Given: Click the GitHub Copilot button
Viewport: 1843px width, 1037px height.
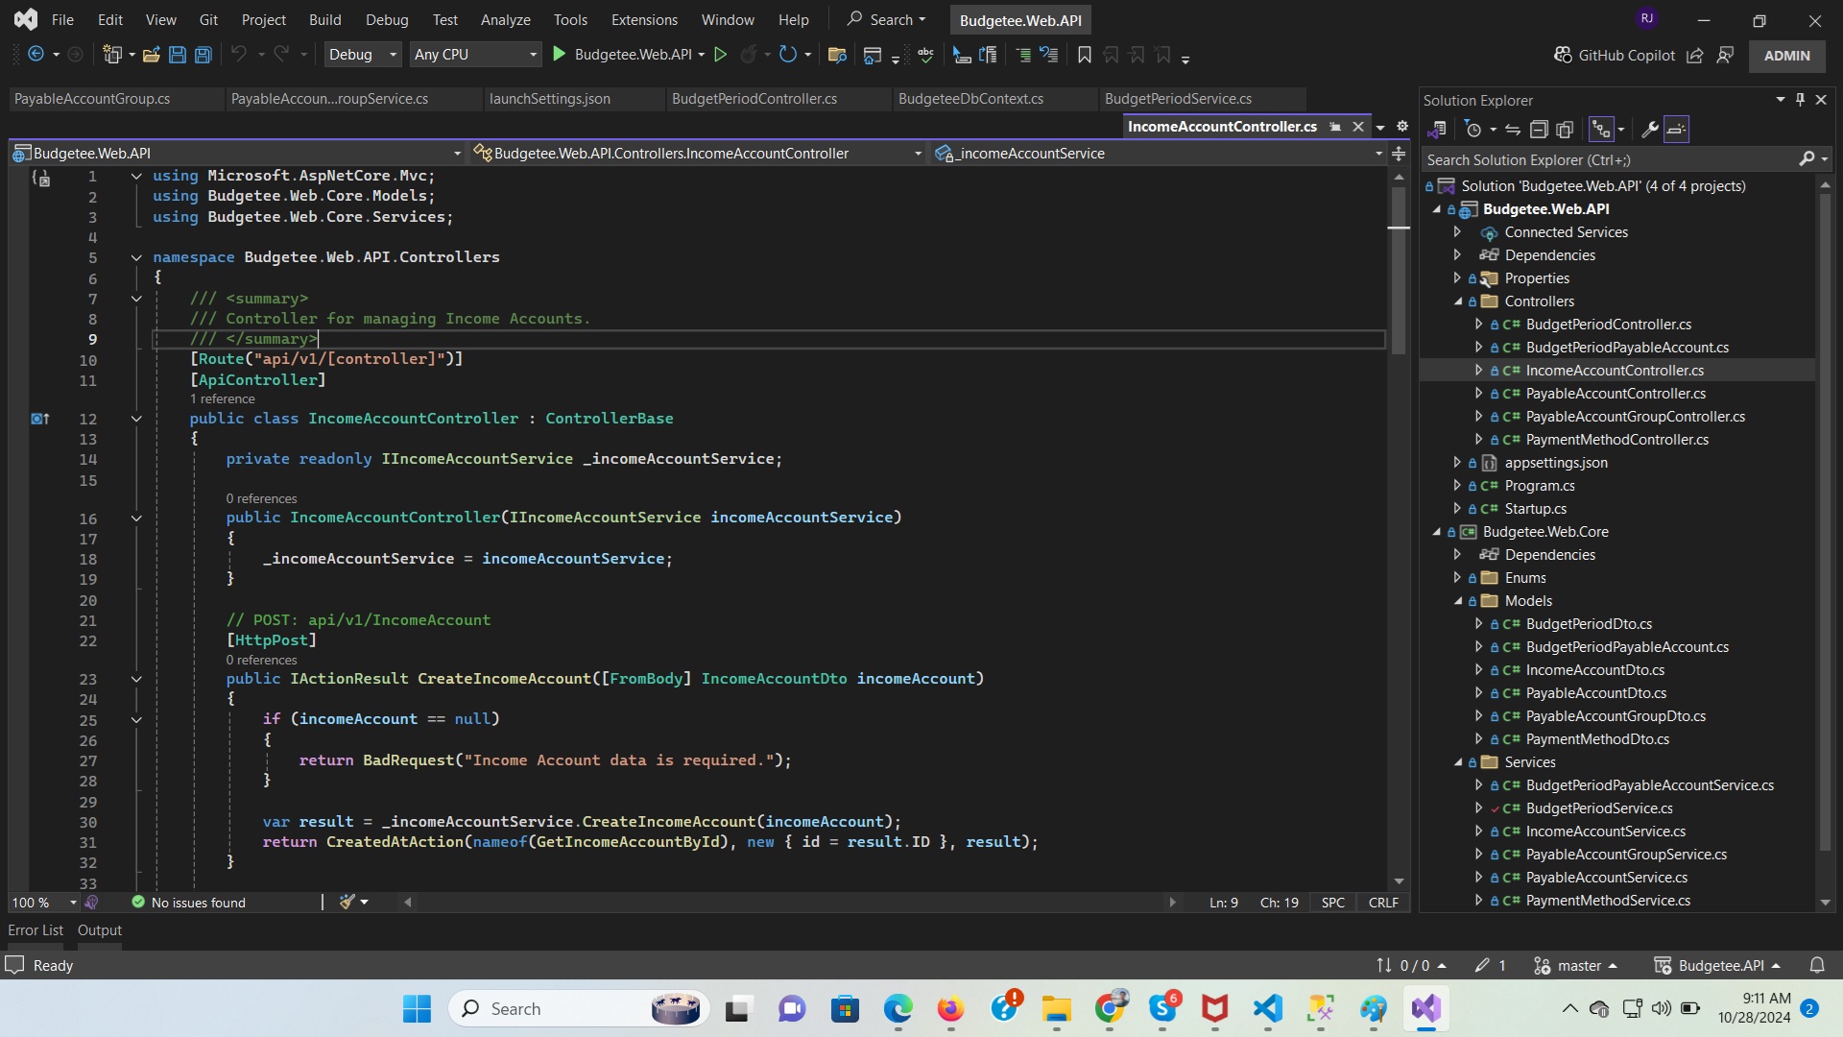Looking at the screenshot, I should (x=1614, y=55).
